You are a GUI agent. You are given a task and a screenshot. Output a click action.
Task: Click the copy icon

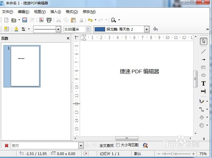66,20
